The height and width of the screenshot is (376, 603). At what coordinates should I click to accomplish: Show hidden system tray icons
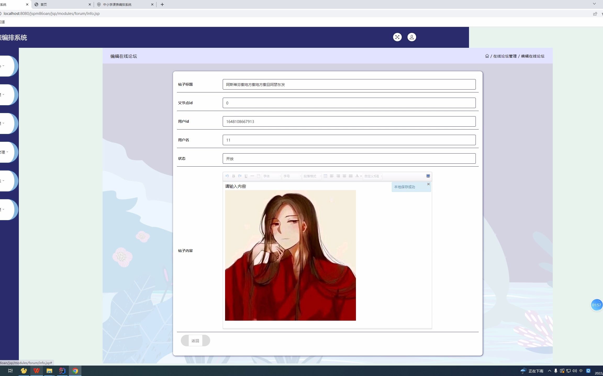click(549, 371)
